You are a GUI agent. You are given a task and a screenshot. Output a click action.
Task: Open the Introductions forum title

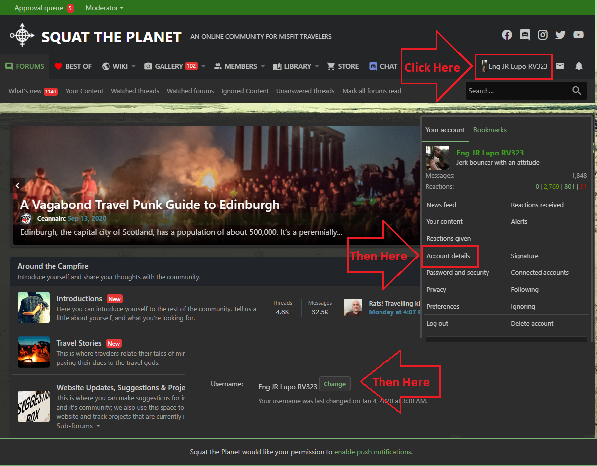coord(79,299)
